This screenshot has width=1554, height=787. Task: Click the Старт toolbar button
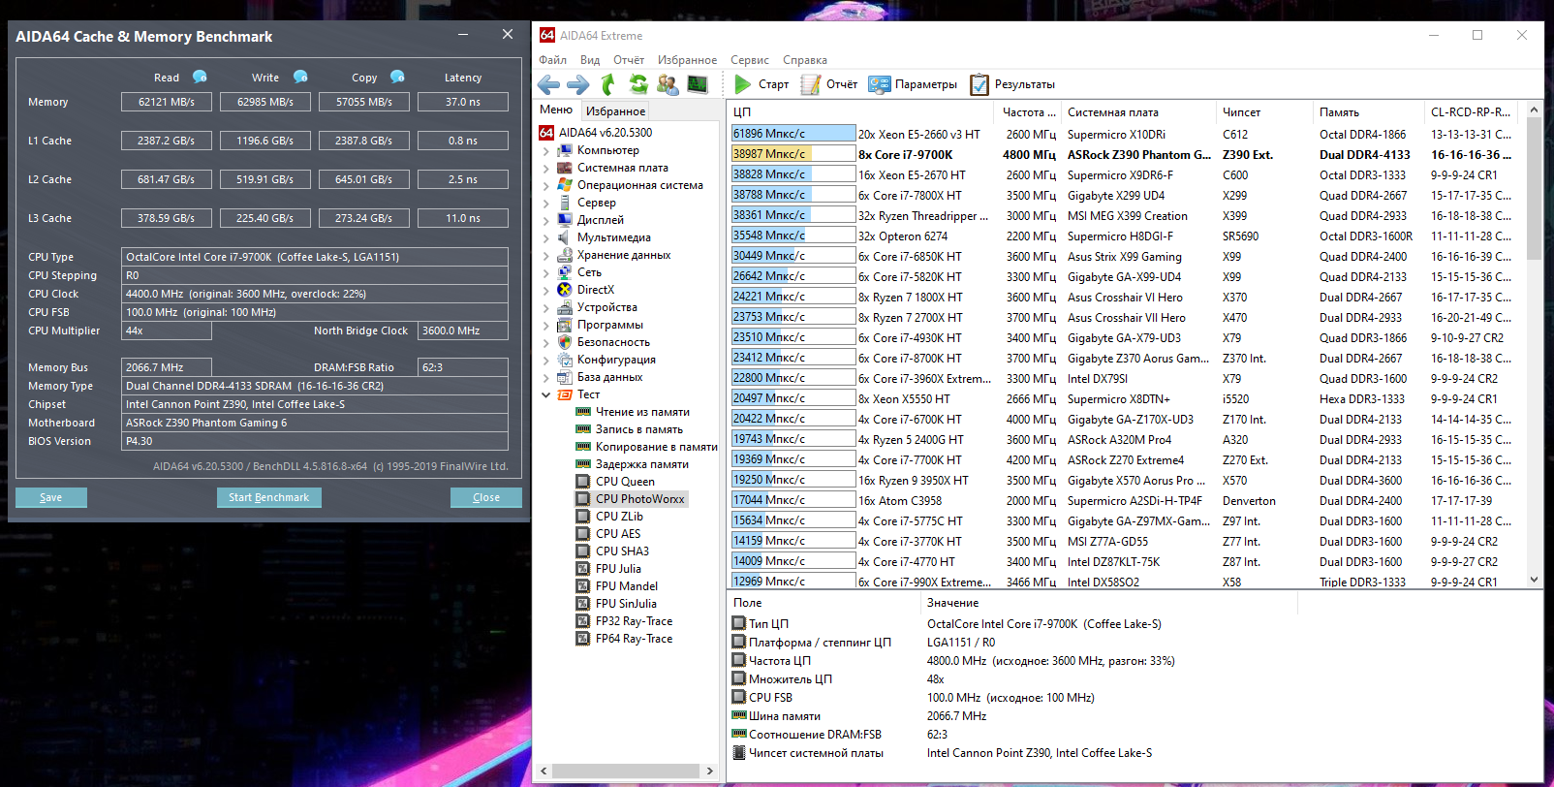[761, 84]
